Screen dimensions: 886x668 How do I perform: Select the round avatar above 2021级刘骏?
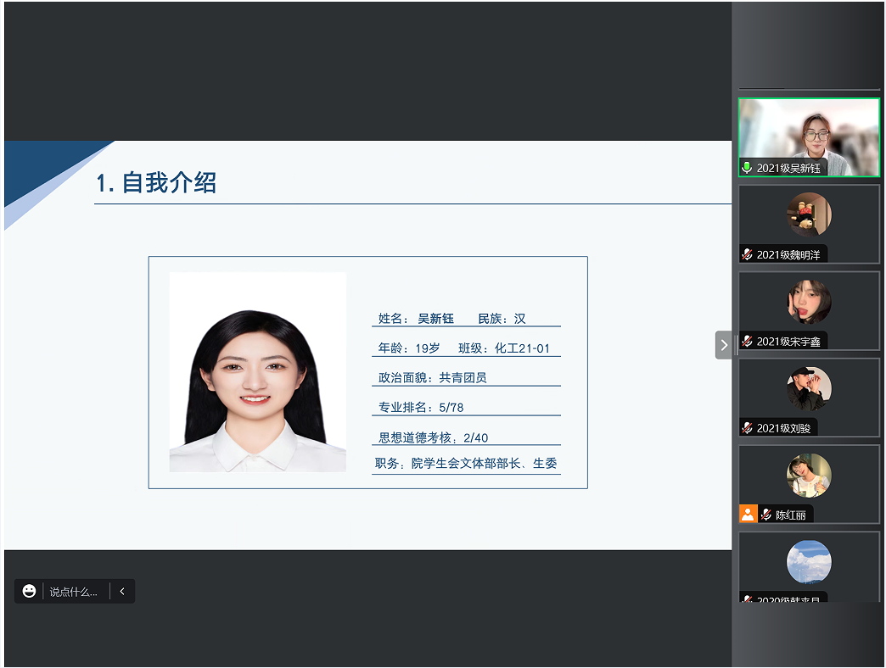point(809,388)
